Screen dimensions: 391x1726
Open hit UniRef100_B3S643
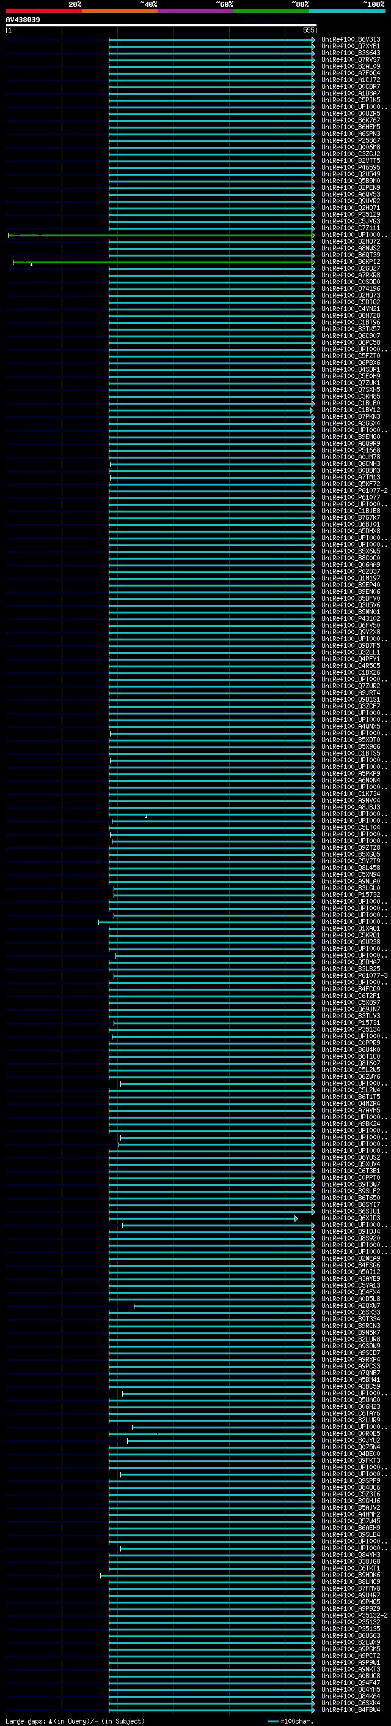351,53
